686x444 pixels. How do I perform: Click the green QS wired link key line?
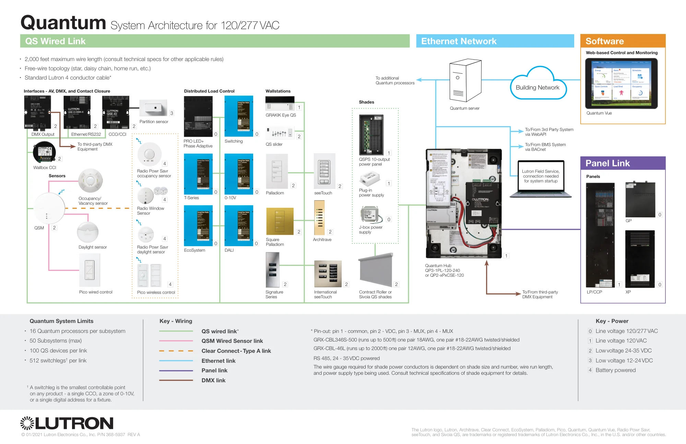(x=176, y=331)
